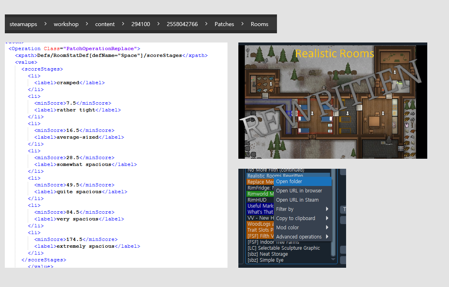Click the somewhat spacious label line
Screen dimensions: 449x287
(86, 164)
